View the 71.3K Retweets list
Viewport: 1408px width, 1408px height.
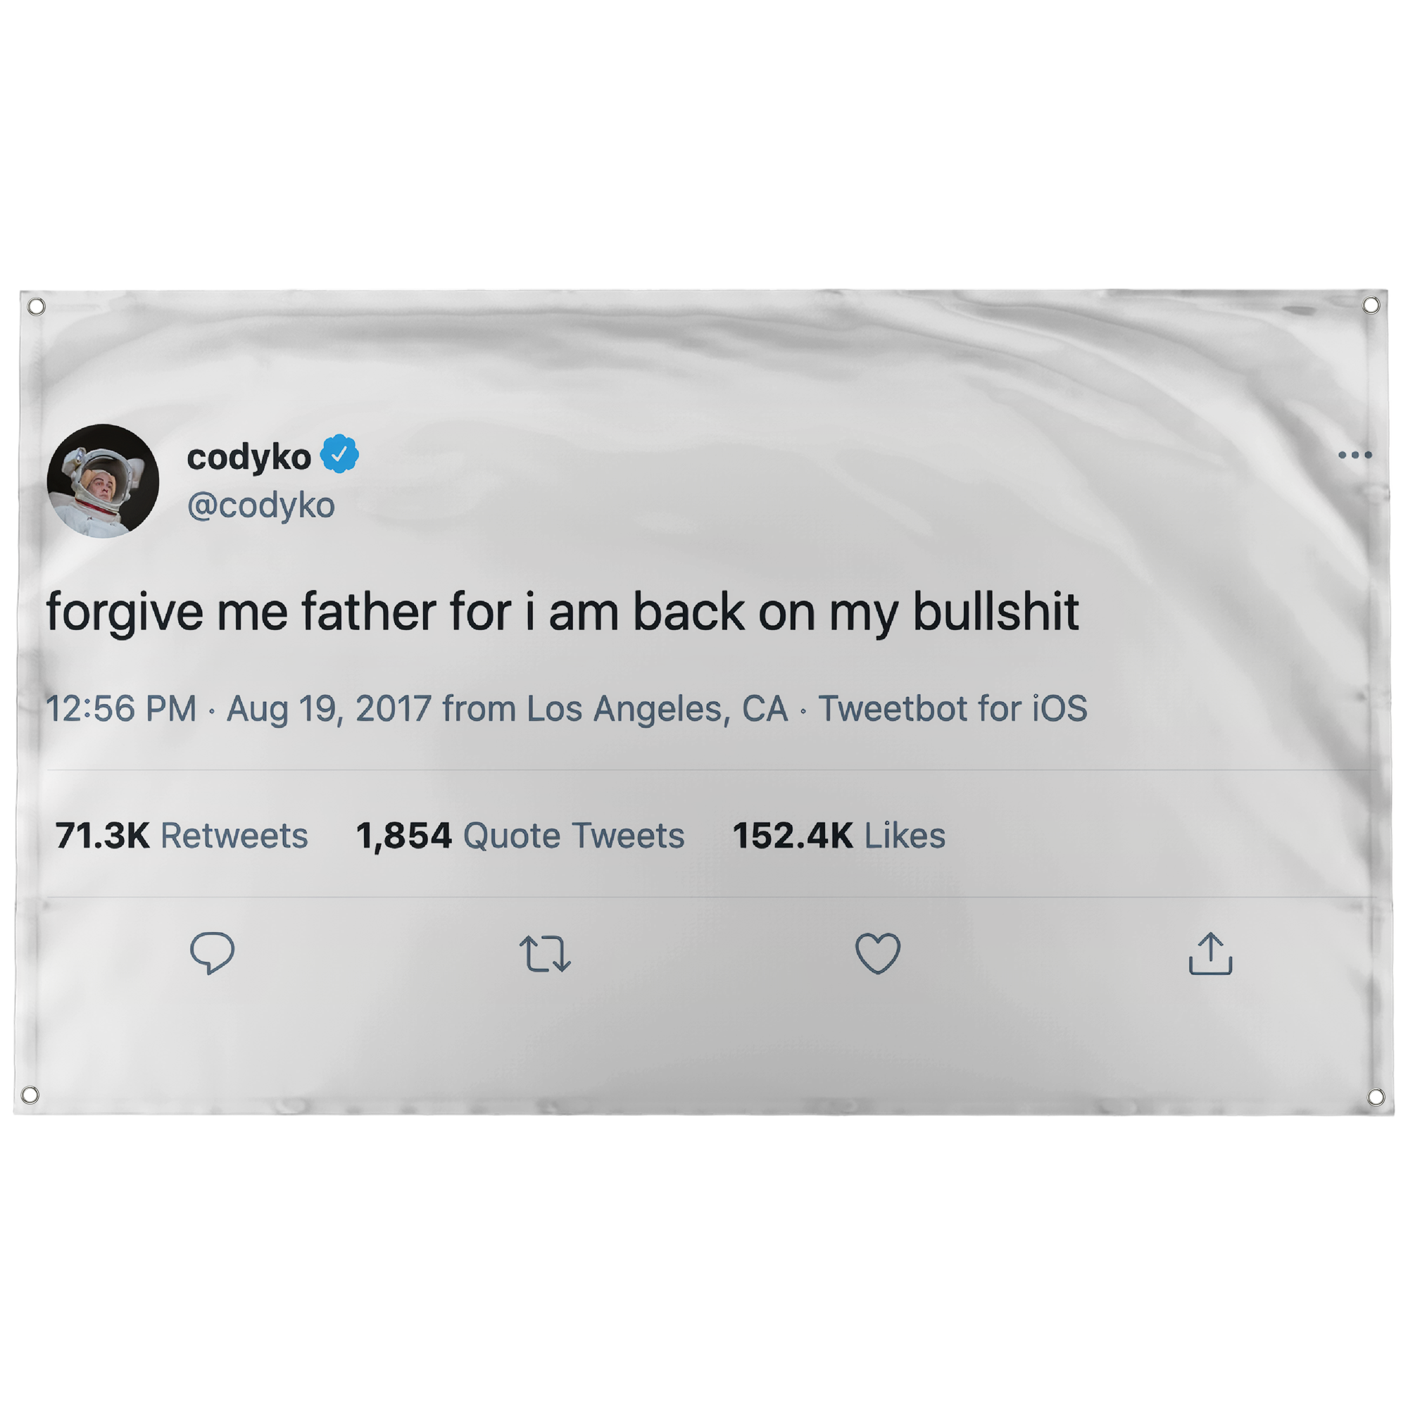click(x=182, y=835)
